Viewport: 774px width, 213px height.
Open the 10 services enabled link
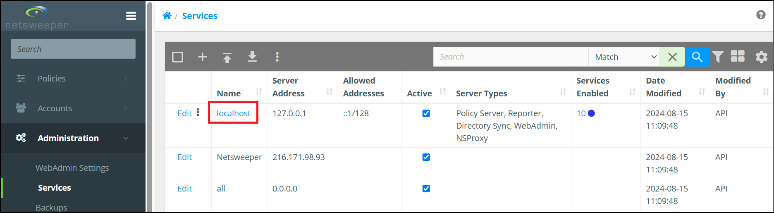[581, 113]
